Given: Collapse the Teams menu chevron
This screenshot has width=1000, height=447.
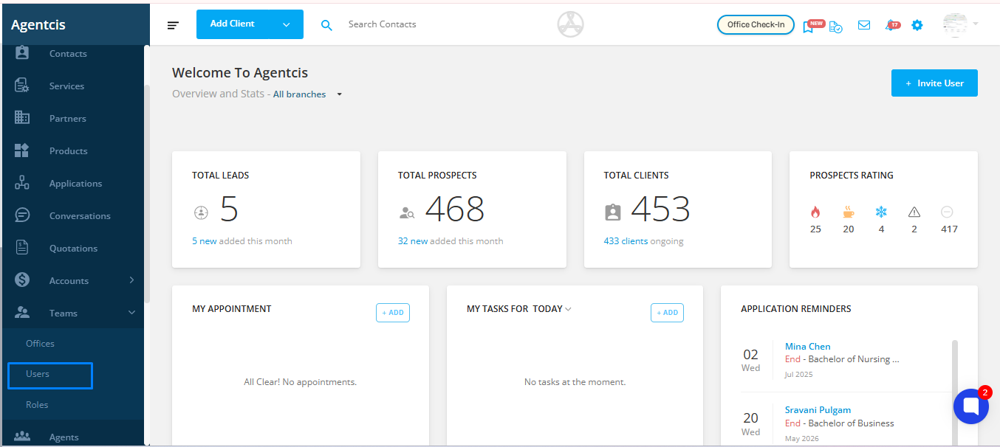Looking at the screenshot, I should coord(131,313).
